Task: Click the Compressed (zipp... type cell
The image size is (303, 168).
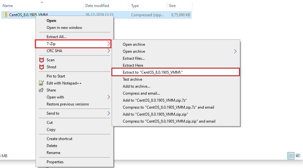Action: coord(148,15)
